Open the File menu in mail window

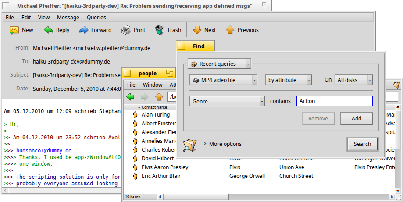click(x=10, y=17)
